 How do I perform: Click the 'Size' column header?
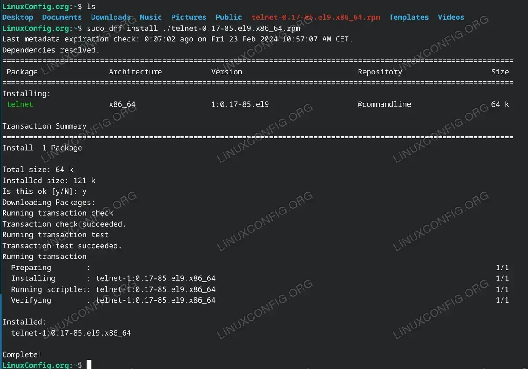point(500,72)
